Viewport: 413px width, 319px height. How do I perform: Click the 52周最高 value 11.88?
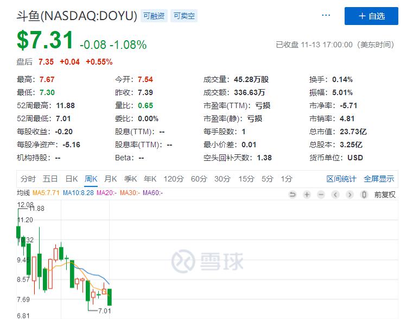point(65,105)
